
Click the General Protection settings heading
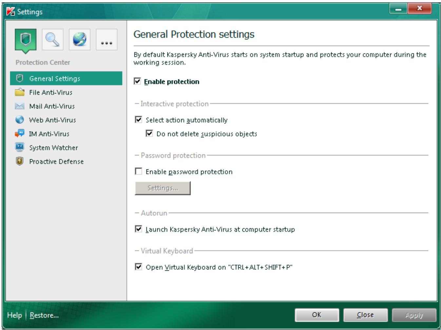pyautogui.click(x=194, y=34)
